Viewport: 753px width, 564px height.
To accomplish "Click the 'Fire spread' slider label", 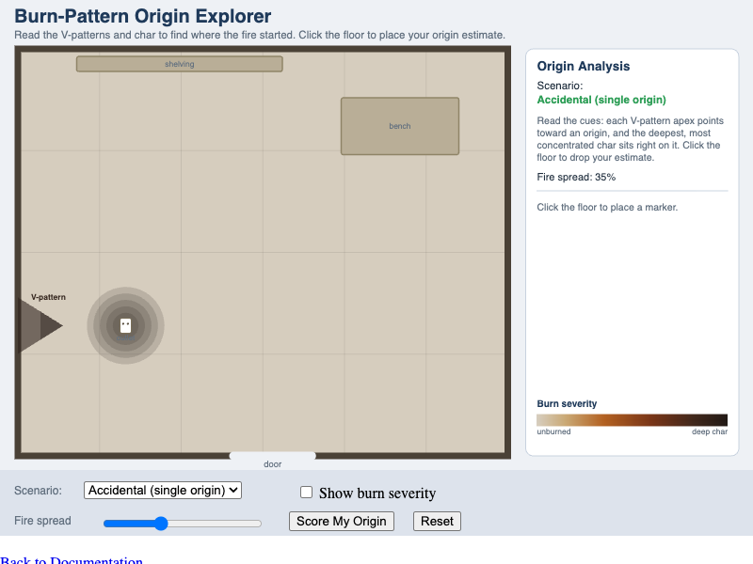I will click(x=42, y=521).
